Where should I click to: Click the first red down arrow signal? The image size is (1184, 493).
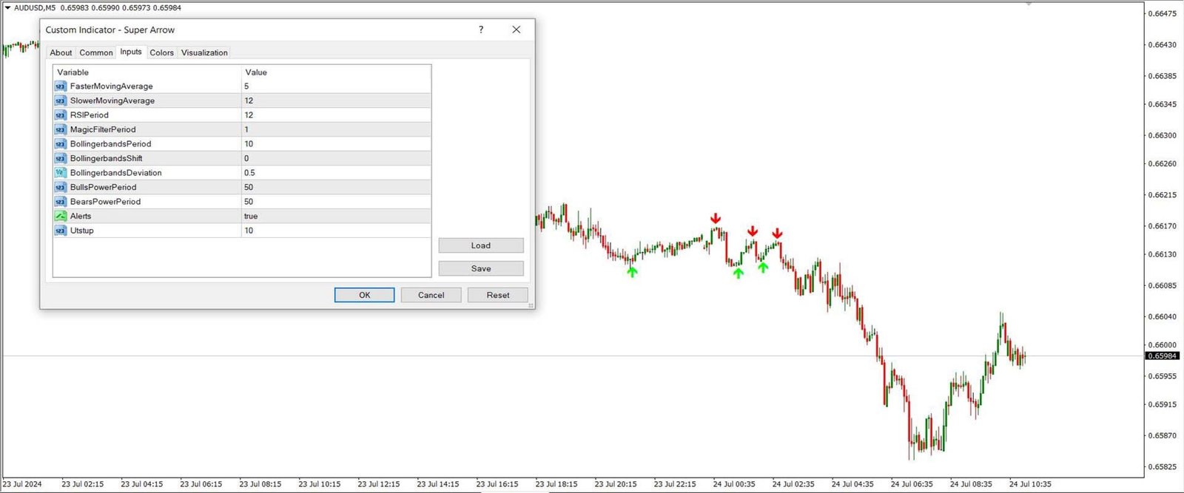[x=716, y=219]
